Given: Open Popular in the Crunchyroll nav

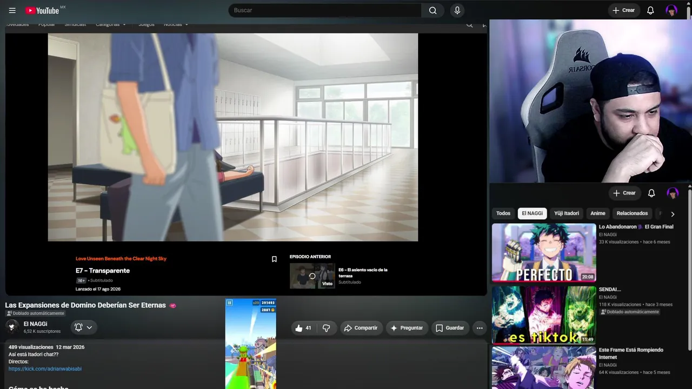Looking at the screenshot, I should (46, 24).
